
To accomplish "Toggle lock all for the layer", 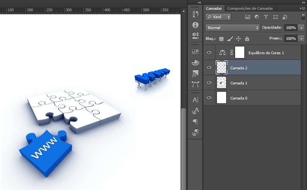I will click(x=247, y=39).
